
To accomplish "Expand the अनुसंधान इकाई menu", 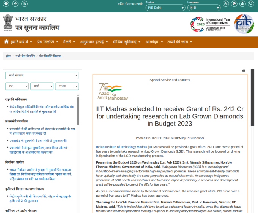I will [x=94, y=42].
